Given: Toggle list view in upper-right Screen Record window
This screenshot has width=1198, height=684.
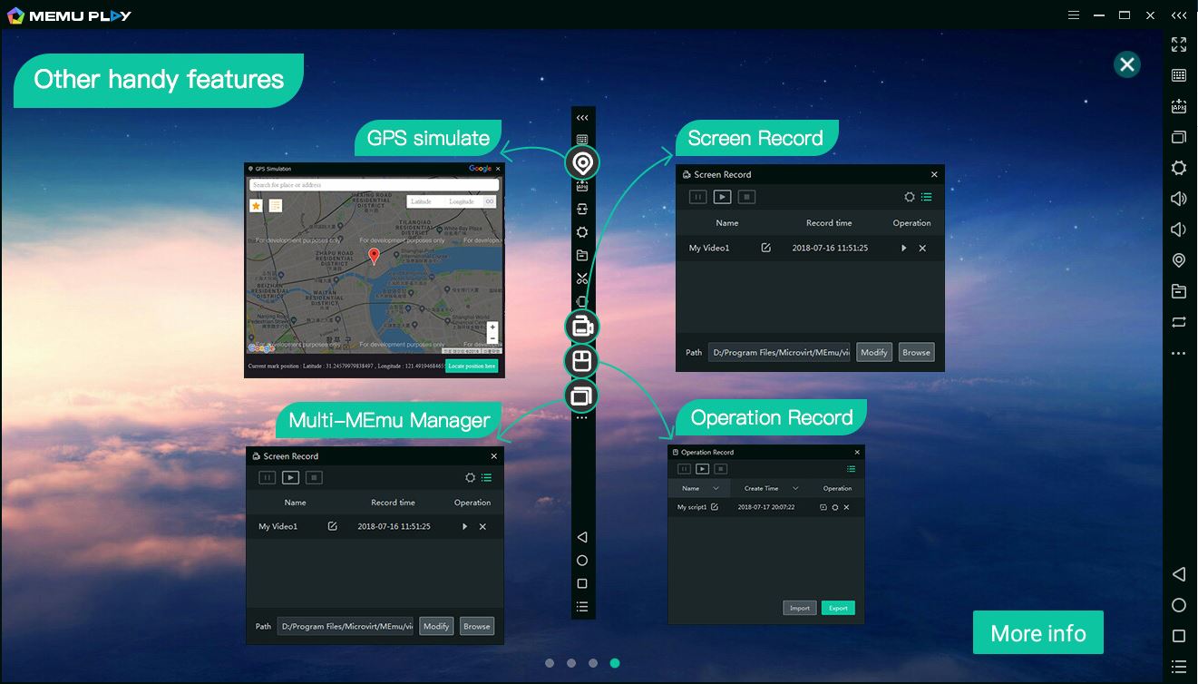Looking at the screenshot, I should click(926, 197).
